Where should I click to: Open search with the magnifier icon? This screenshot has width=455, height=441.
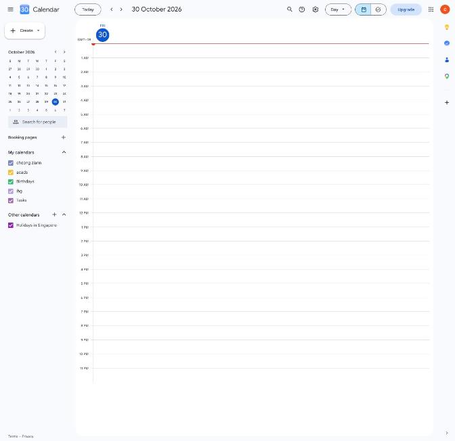point(289,9)
